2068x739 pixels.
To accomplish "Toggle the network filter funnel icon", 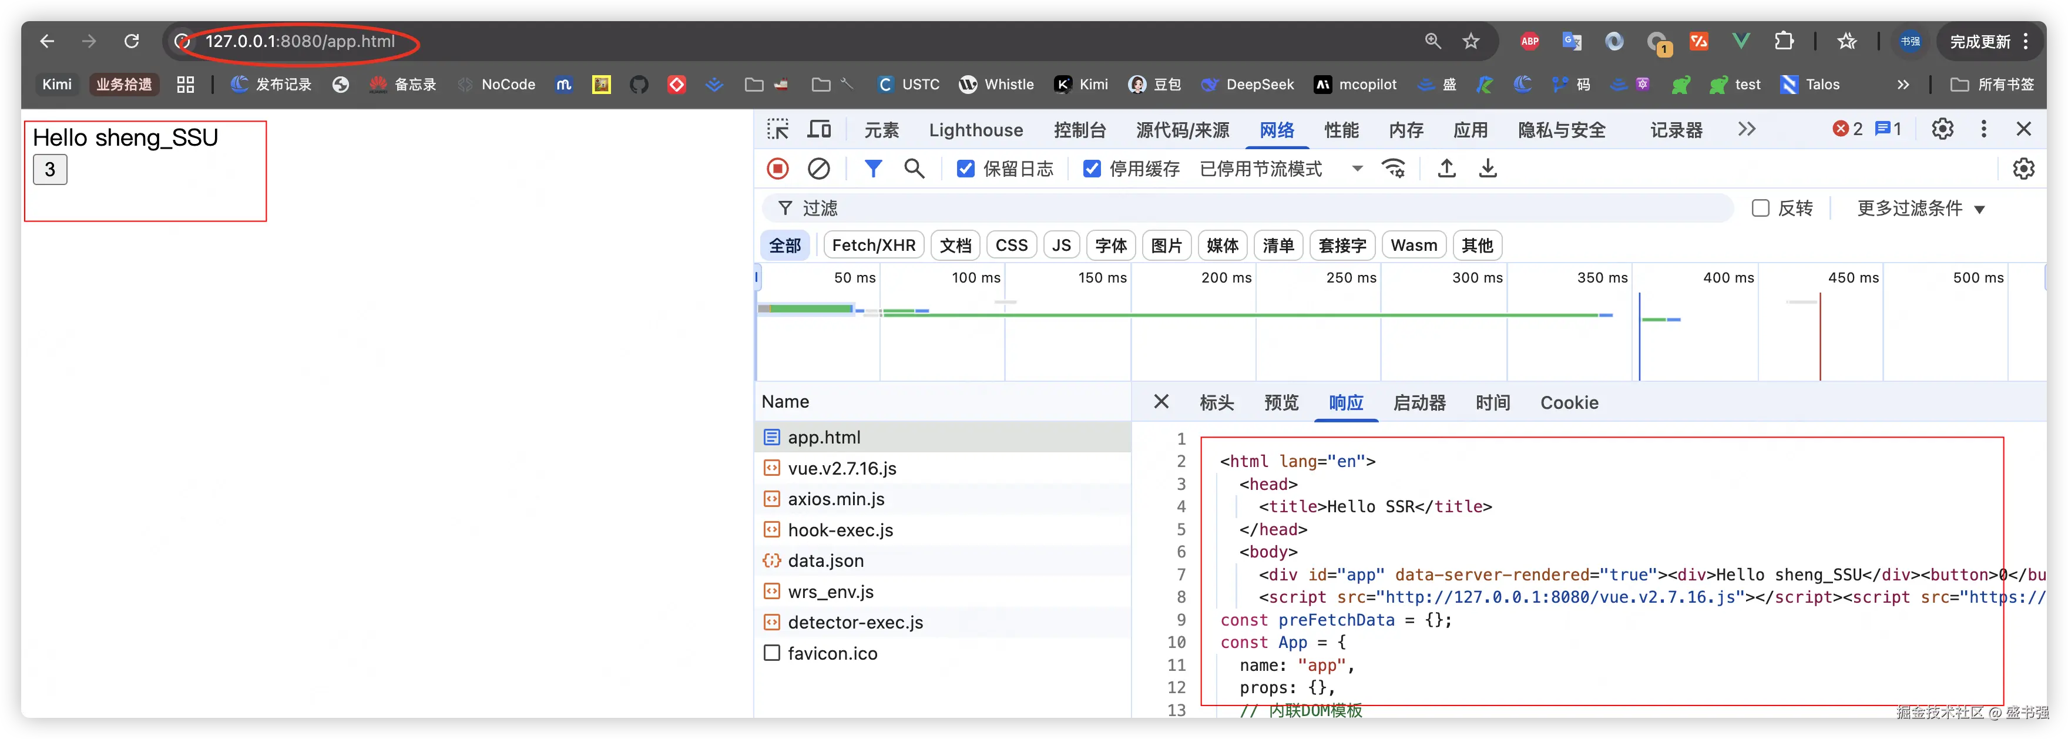I will pyautogui.click(x=872, y=169).
